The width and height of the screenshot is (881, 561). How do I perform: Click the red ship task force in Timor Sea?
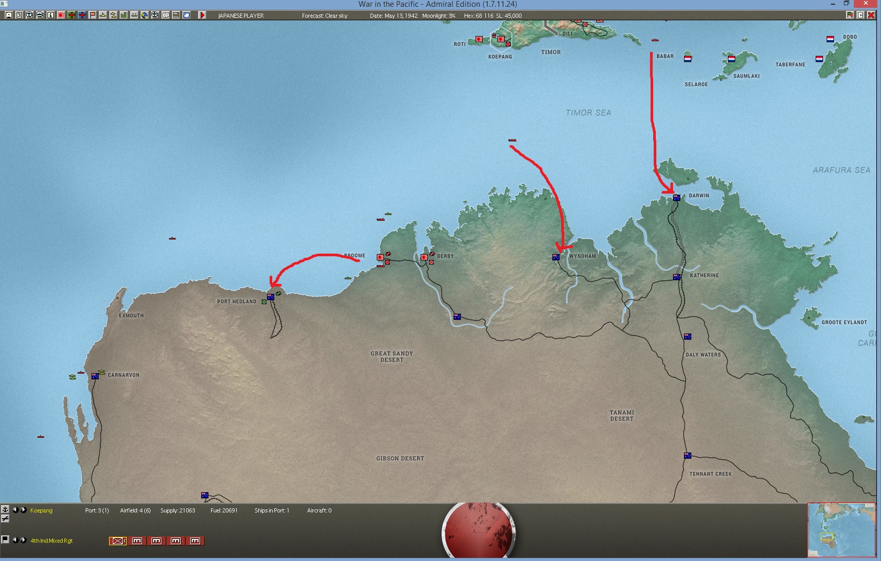click(x=512, y=140)
